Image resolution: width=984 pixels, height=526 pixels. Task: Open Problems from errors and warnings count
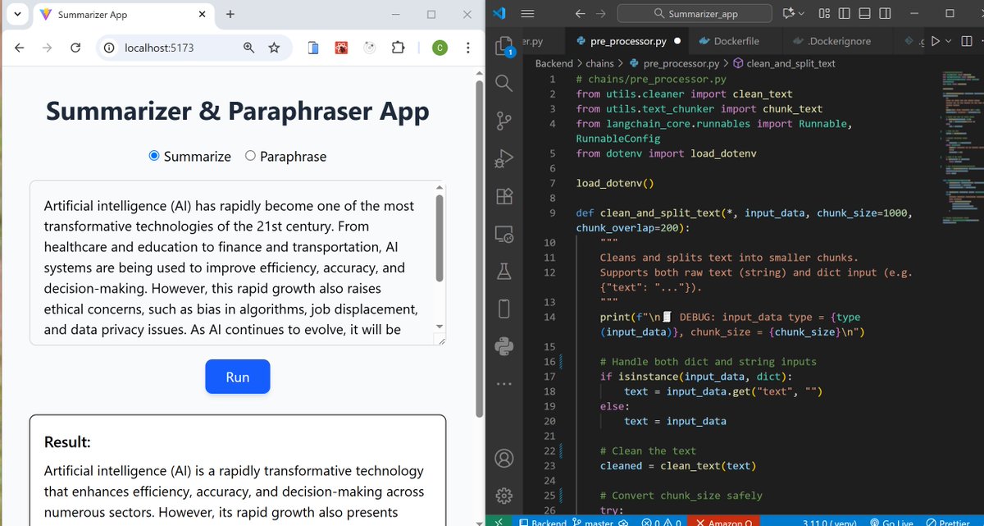click(662, 522)
